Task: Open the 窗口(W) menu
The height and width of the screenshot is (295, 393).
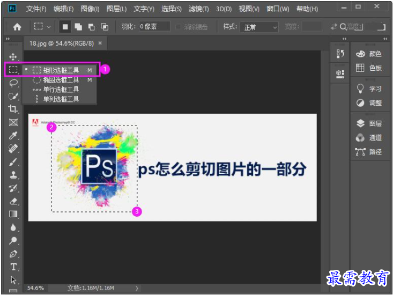Action: point(278,9)
